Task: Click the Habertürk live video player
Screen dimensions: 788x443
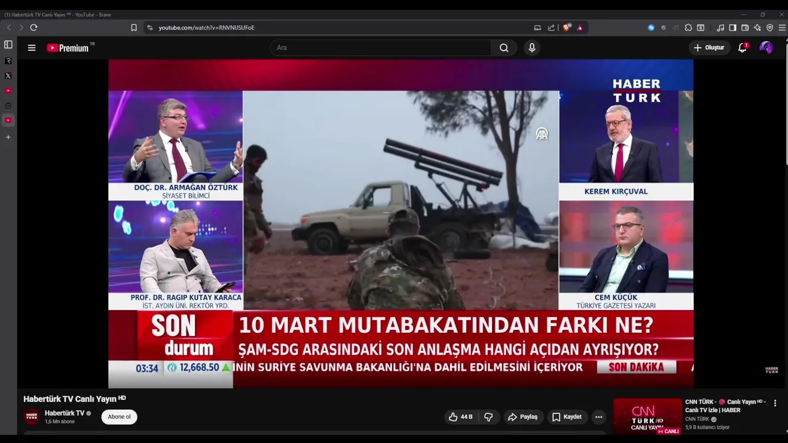Action: pos(401,223)
